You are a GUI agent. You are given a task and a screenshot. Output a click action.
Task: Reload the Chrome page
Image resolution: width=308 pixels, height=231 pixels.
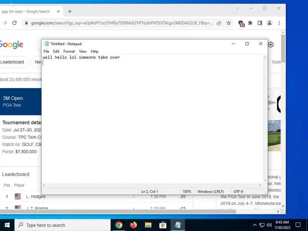[14, 23]
